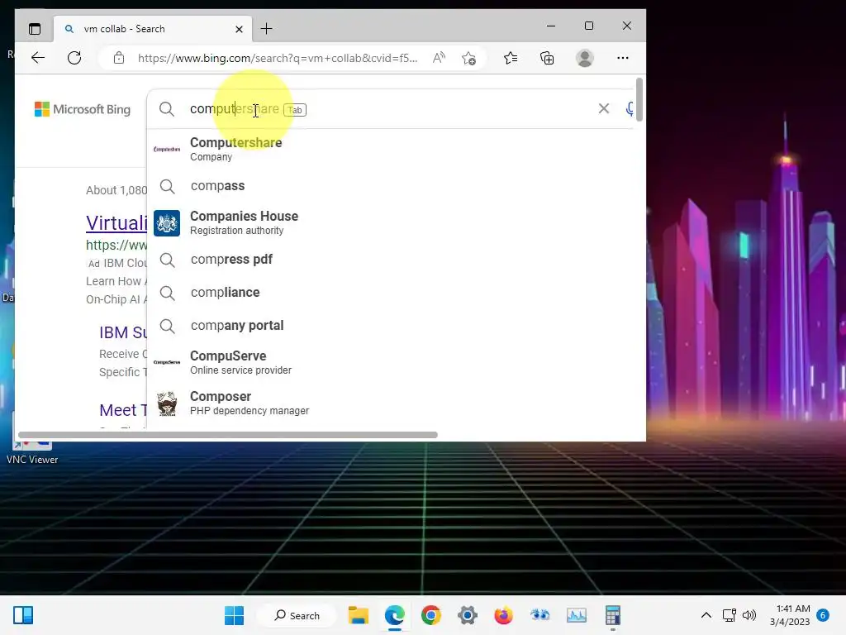Open Calculator from taskbar
846x635 pixels.
tap(612, 615)
